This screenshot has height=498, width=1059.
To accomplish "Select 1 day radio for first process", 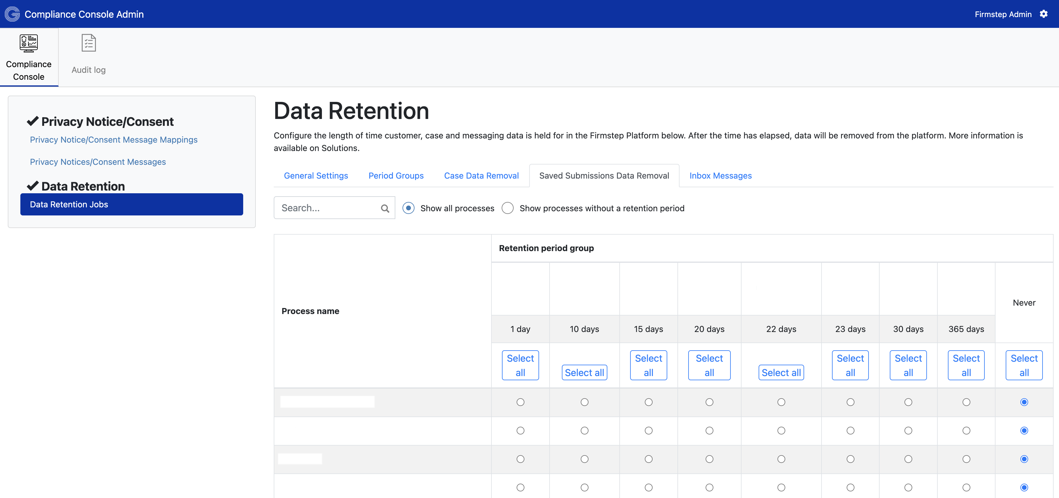I will 520,402.
